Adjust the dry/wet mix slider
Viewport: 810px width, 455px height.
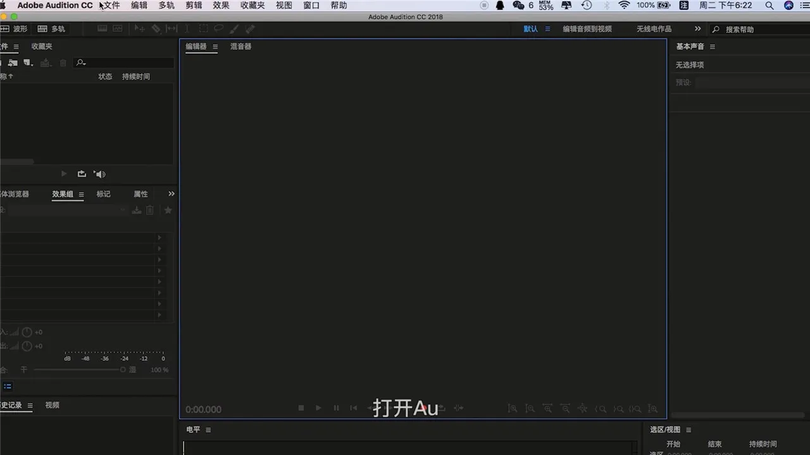tap(79, 370)
